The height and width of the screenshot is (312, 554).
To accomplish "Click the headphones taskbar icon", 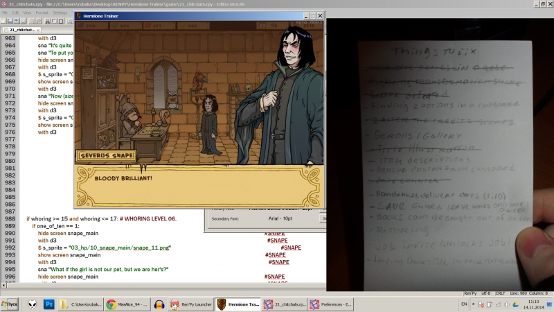I will [159, 304].
